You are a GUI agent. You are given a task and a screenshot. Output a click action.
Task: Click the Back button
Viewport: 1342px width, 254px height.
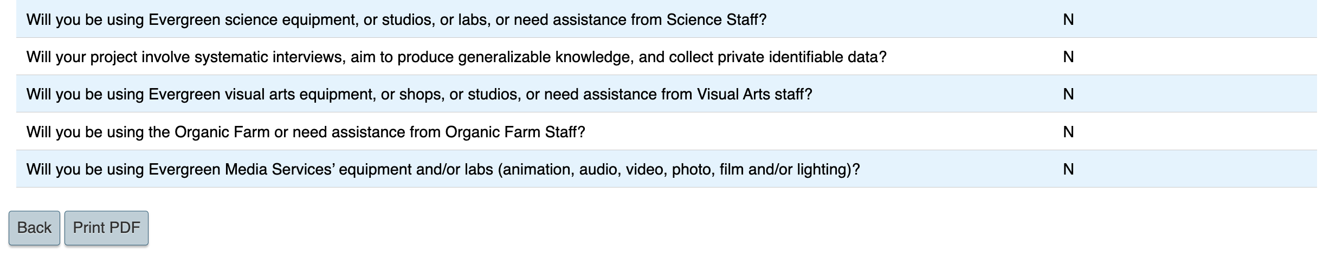(x=34, y=228)
